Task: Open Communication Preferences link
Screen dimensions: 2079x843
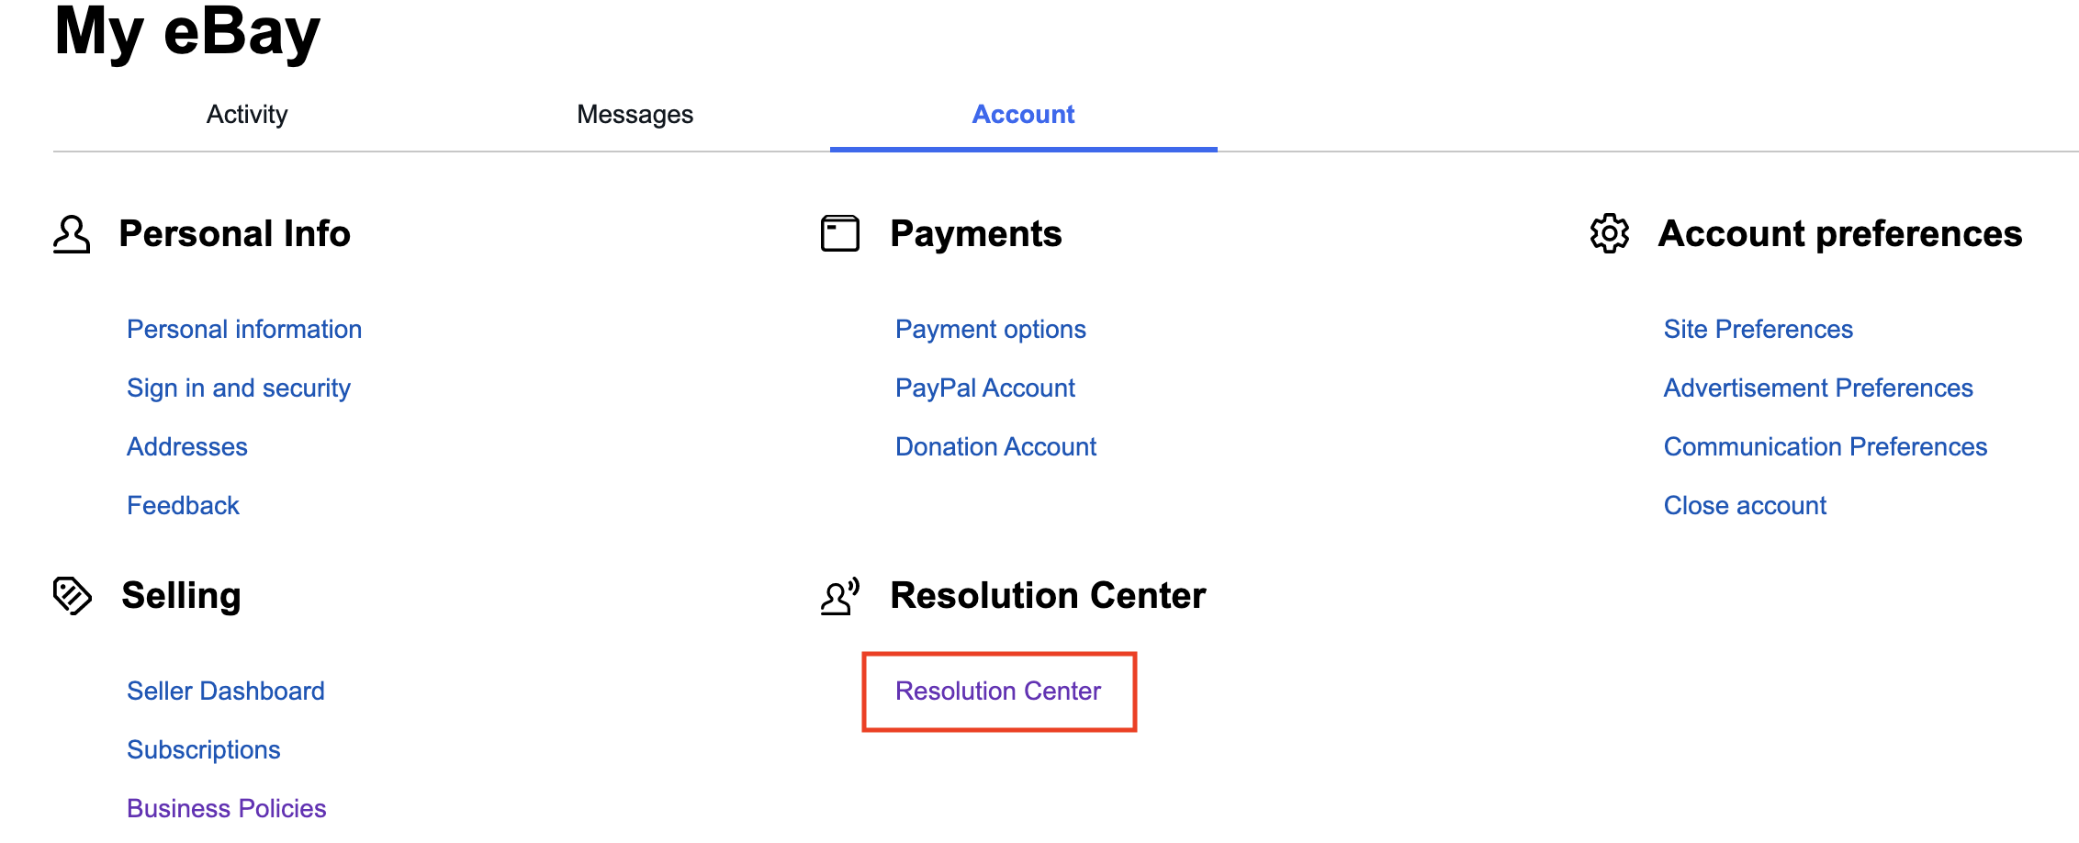Action: pos(1825,446)
